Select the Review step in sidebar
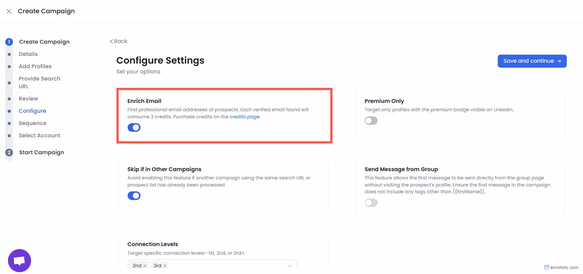Viewport: 583px width, 274px height. [x=28, y=98]
